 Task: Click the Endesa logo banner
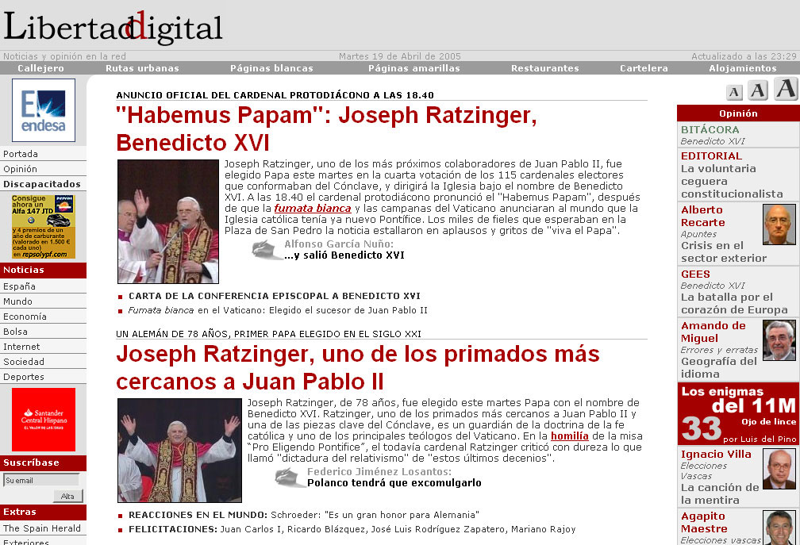(x=44, y=110)
